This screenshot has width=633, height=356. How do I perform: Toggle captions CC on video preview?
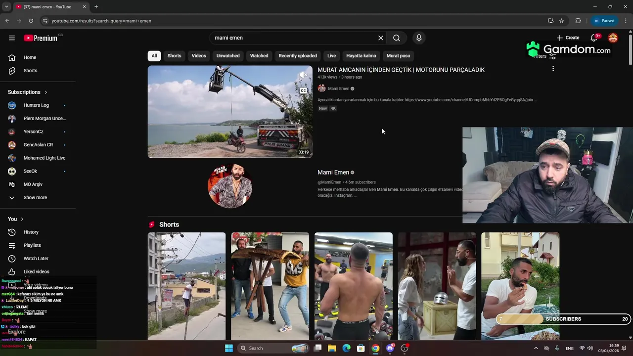click(303, 90)
